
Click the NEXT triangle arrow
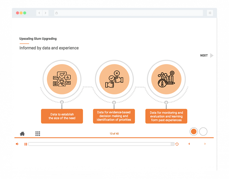[212, 55]
